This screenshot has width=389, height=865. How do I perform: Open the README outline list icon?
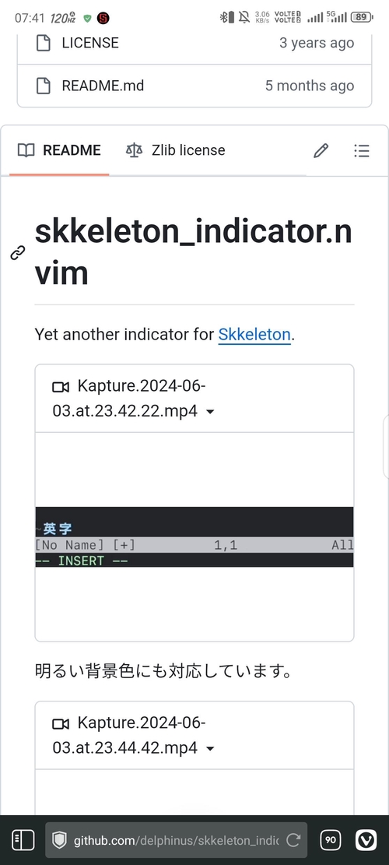click(362, 150)
